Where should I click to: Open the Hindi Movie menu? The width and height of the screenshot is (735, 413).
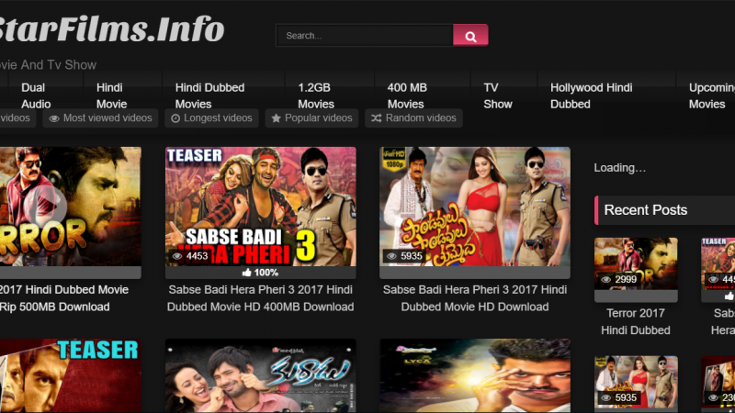point(111,95)
